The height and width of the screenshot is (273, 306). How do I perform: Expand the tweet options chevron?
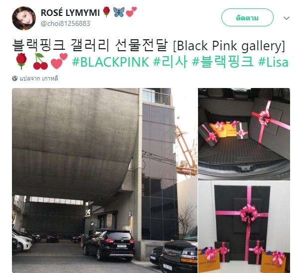[x=286, y=18]
